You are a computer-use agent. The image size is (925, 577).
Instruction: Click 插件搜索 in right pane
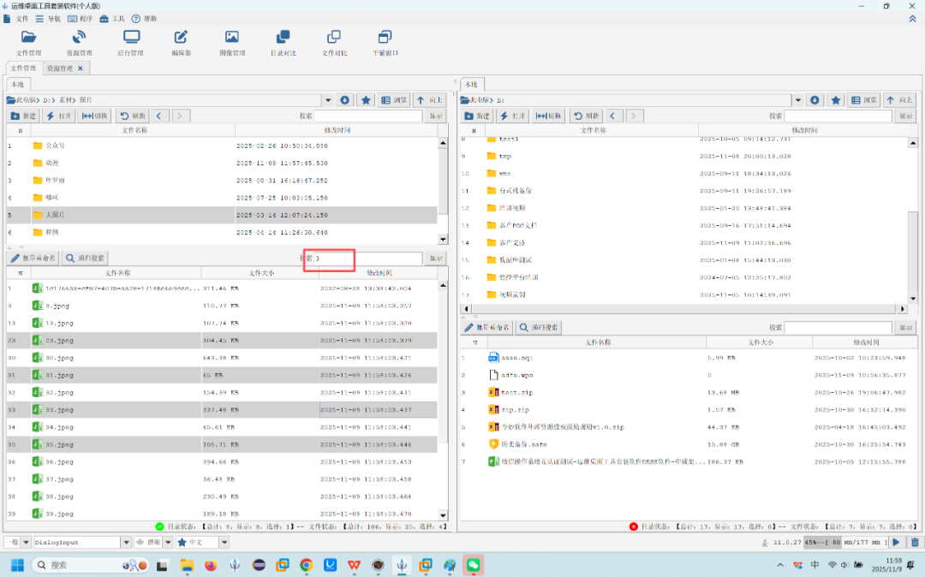[539, 327]
